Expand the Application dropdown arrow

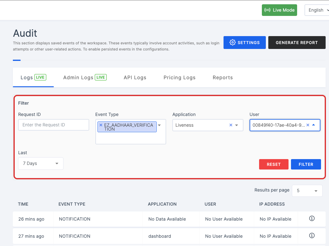click(237, 125)
